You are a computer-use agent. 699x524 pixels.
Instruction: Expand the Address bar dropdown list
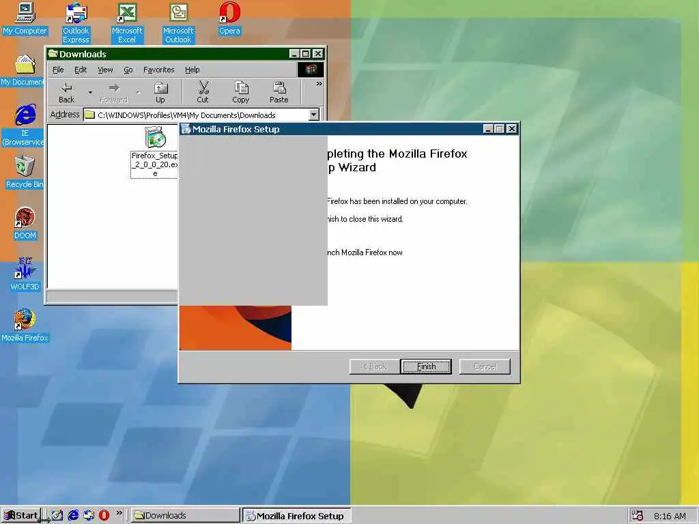[314, 115]
